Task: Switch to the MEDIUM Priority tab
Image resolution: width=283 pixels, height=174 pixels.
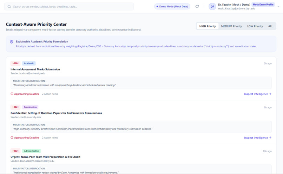Action: coord(231,26)
